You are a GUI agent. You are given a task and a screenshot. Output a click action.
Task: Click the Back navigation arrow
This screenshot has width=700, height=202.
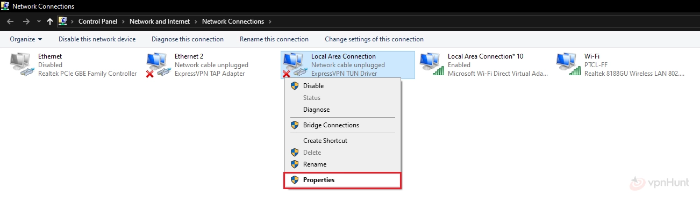click(x=10, y=21)
